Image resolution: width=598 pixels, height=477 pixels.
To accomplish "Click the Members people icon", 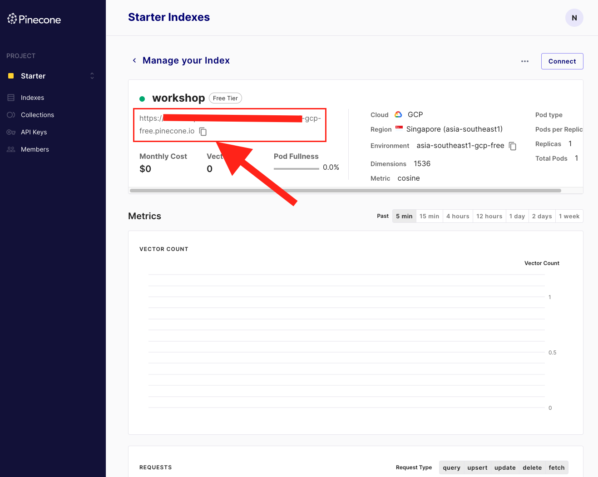I will 11,149.
